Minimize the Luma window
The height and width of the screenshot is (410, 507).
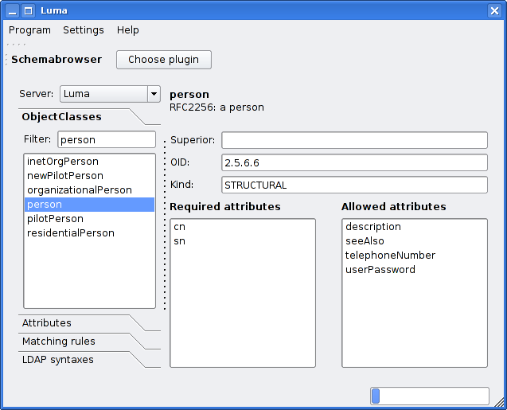coord(13,11)
